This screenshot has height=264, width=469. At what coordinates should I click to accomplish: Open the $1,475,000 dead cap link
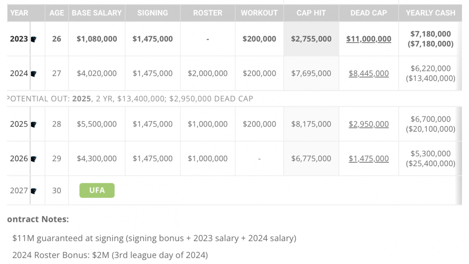(369, 158)
